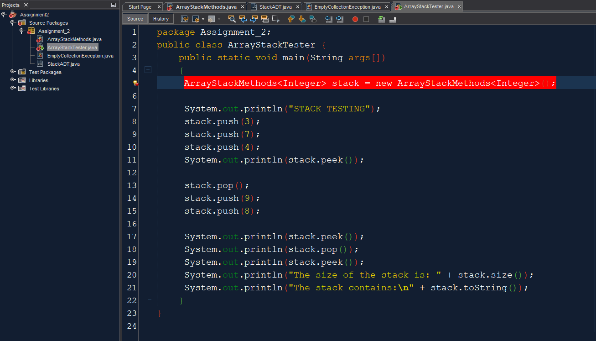Navigate Back using the back arrow icon
The width and height of the screenshot is (596, 341).
196,19
